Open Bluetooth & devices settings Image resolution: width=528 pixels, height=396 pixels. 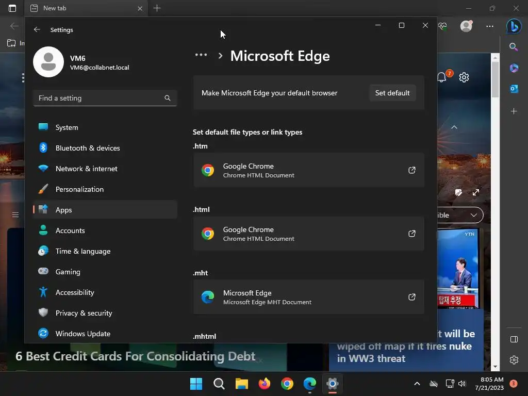(105, 148)
